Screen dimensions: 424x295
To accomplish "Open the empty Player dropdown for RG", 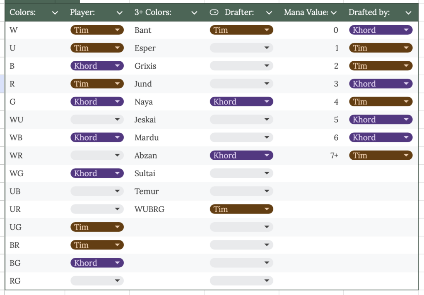I will pos(118,281).
